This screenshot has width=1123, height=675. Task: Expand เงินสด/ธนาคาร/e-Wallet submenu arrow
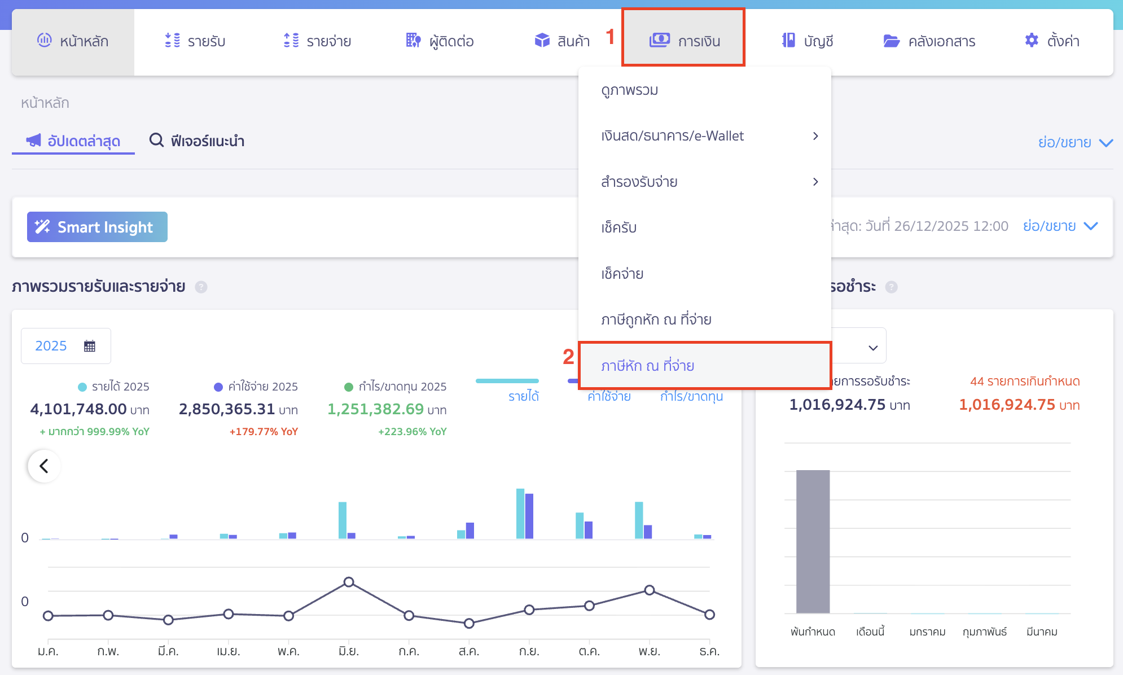815,136
